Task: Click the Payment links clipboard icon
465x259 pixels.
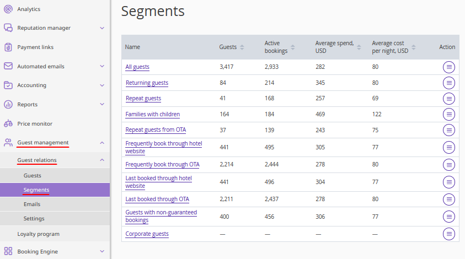Action: (8, 47)
